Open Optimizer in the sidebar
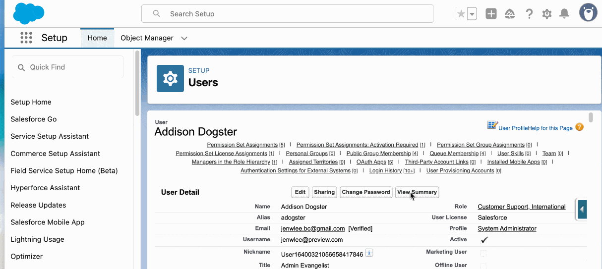 [27, 257]
